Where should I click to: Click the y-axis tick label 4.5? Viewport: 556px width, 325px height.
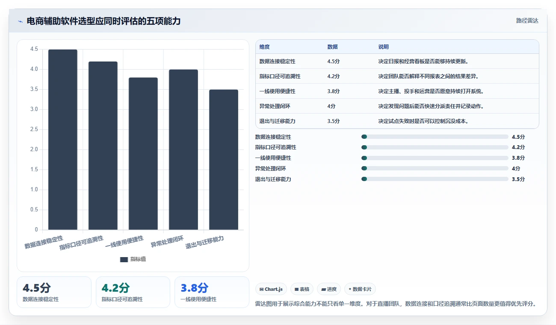click(34, 50)
